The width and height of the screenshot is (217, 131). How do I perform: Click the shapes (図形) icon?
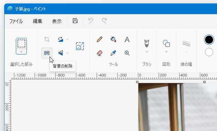click(x=166, y=43)
